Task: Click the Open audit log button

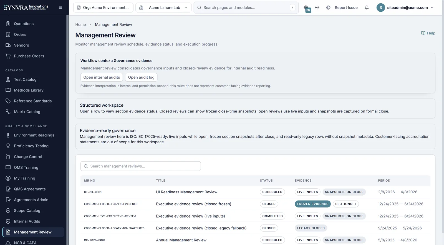Action: (141, 77)
